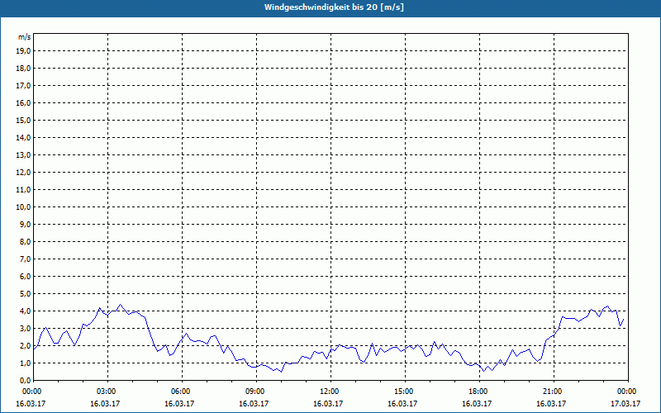This screenshot has width=661, height=413.
Task: Click the 12:00 time axis label
Action: 329,392
